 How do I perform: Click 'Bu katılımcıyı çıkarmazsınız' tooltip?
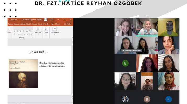point(132,50)
